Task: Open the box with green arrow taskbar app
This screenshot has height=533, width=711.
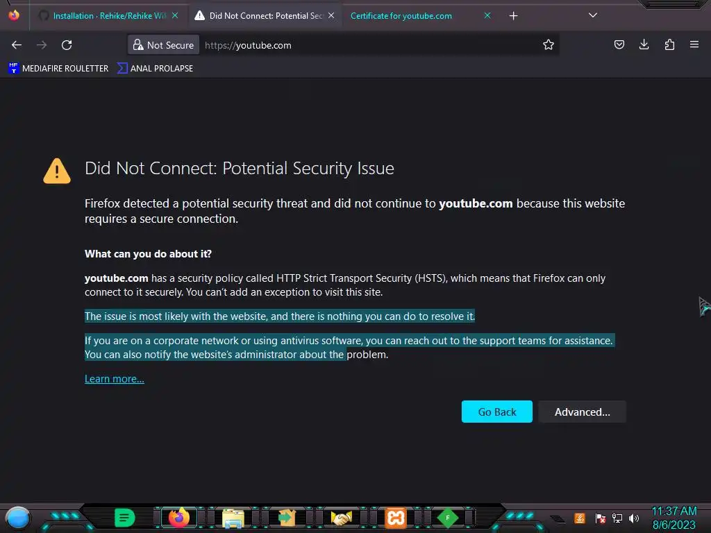Action: pyautogui.click(x=287, y=518)
